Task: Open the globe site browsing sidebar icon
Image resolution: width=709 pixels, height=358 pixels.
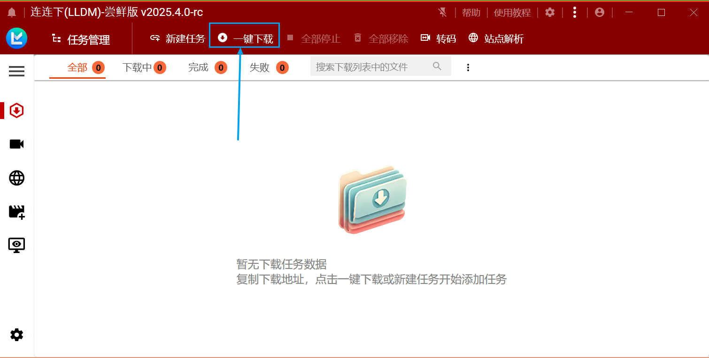Action: click(16, 178)
